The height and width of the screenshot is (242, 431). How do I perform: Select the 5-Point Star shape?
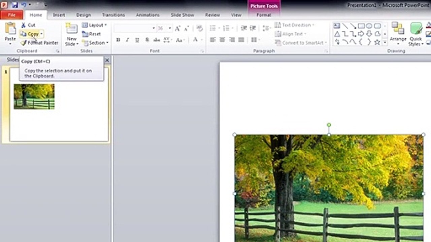click(x=377, y=42)
